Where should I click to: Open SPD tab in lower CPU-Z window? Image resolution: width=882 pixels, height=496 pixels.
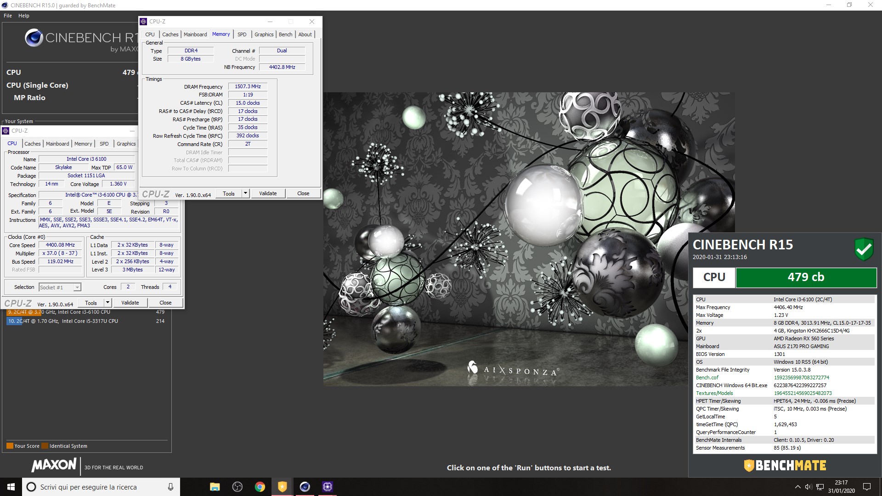pos(104,144)
